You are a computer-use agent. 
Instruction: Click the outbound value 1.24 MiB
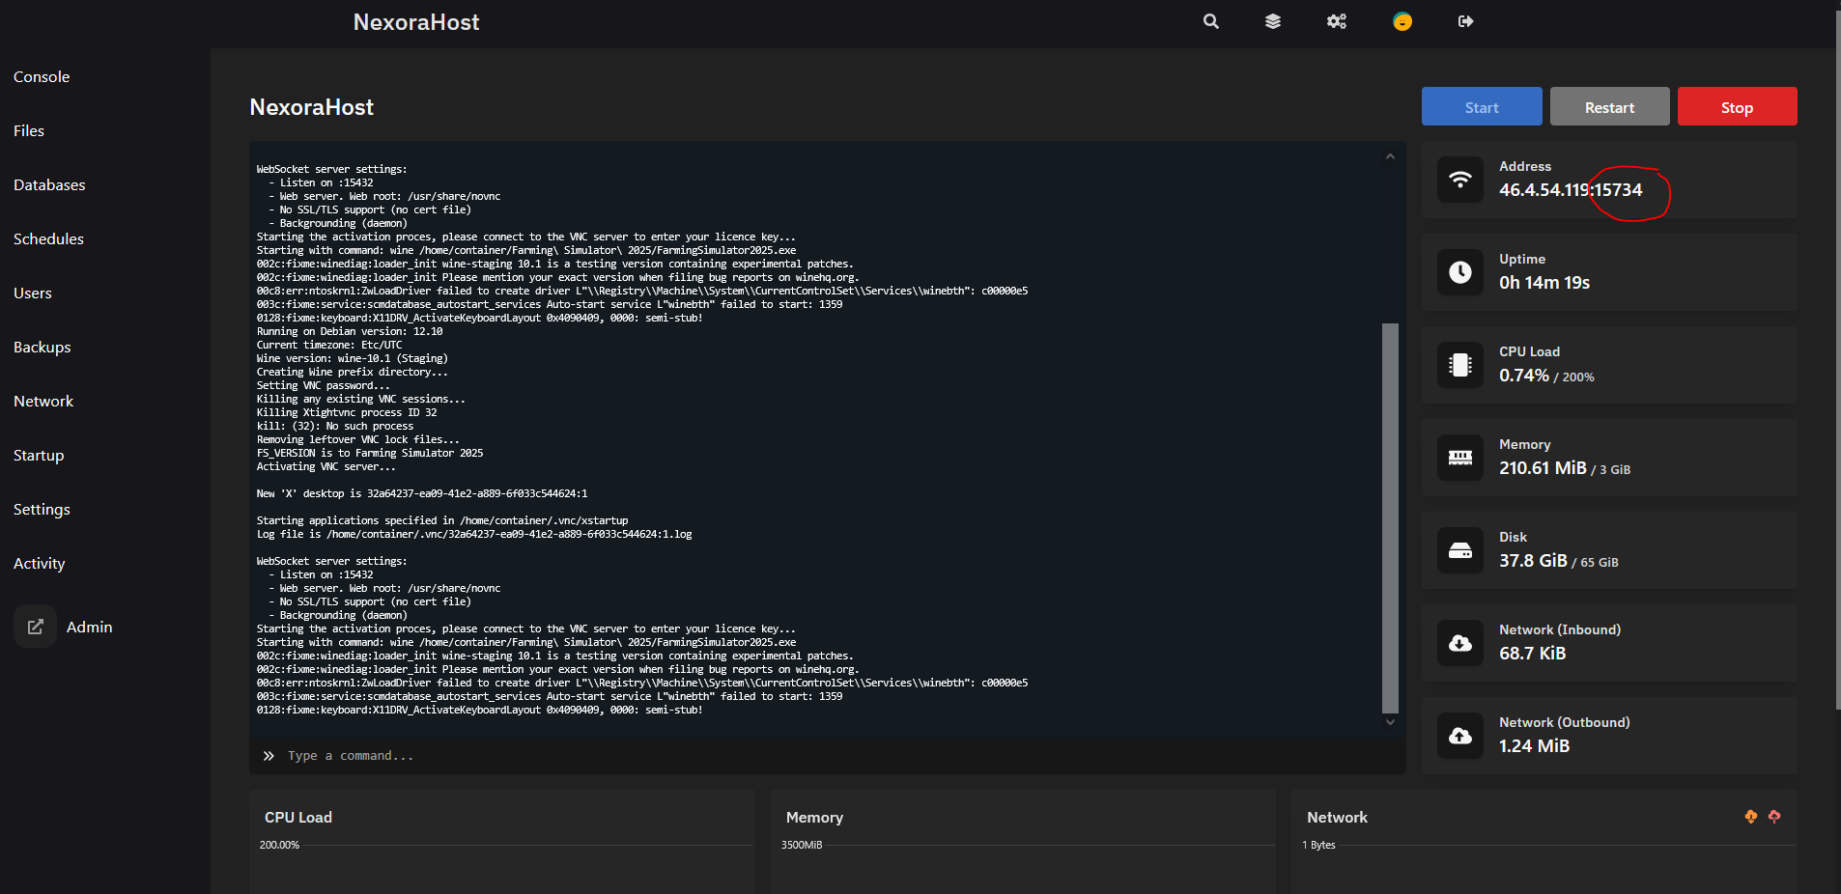pyautogui.click(x=1534, y=746)
